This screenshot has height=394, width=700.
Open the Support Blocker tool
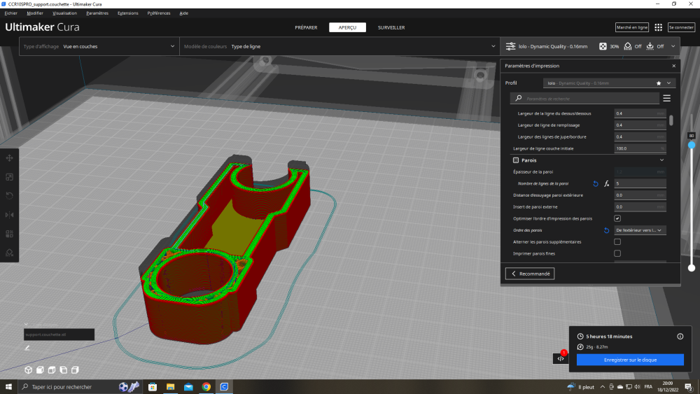pos(10,253)
